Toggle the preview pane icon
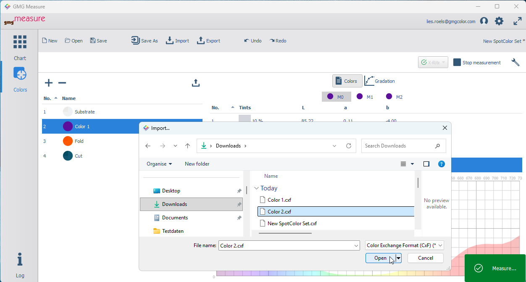This screenshot has width=526, height=282. [x=426, y=164]
